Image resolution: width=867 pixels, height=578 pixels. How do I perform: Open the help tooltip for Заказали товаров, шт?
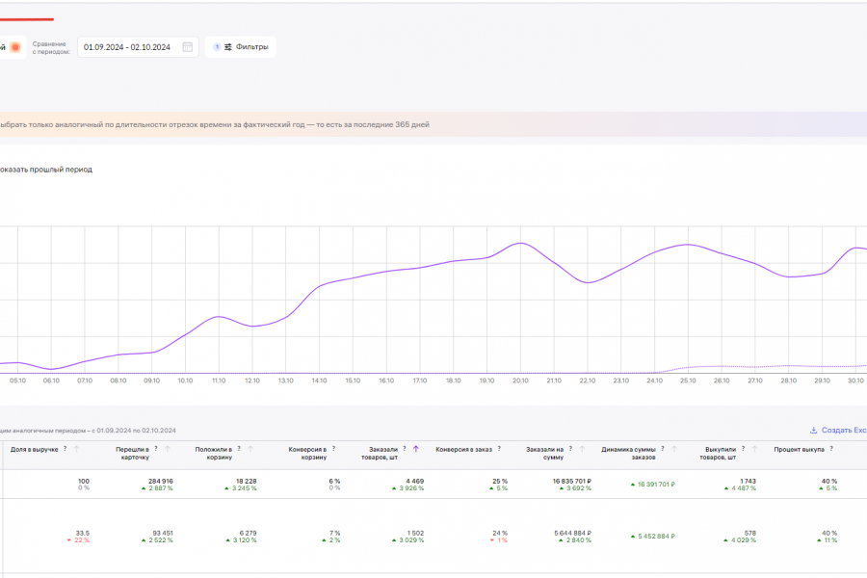405,449
